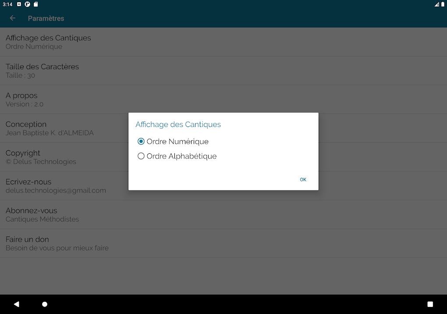Tap the SD card status icon
The width and height of the screenshot is (447, 314).
coord(36,4)
